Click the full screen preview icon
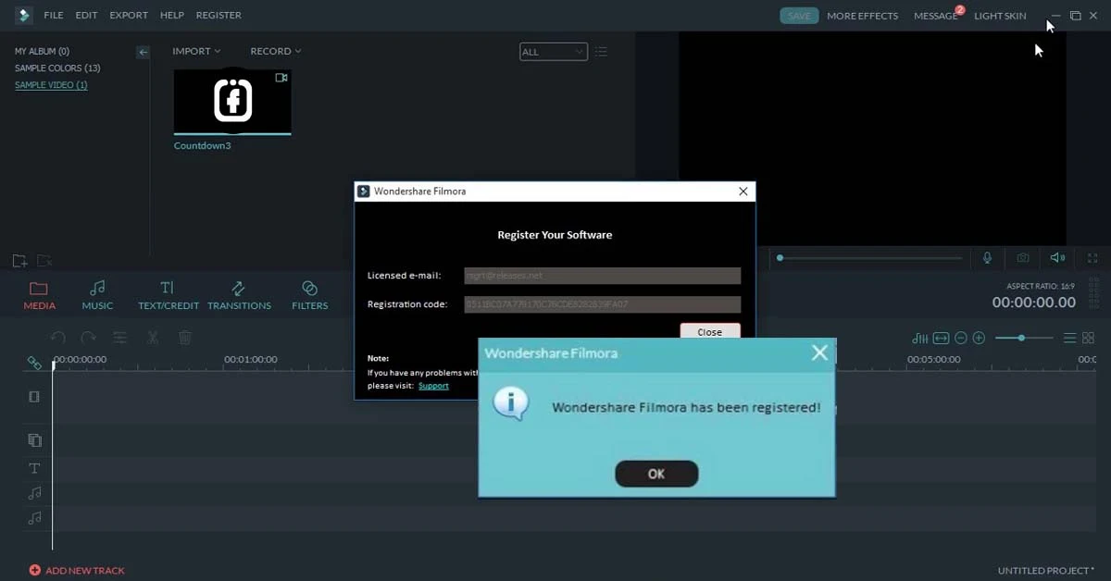 point(1092,258)
